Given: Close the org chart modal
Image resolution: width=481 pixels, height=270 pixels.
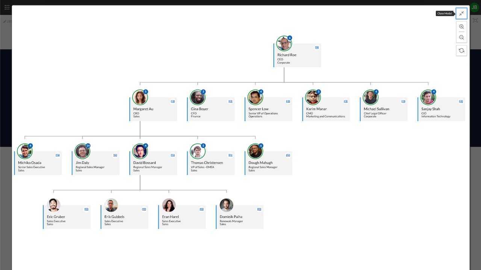Looking at the screenshot, I should point(461,13).
